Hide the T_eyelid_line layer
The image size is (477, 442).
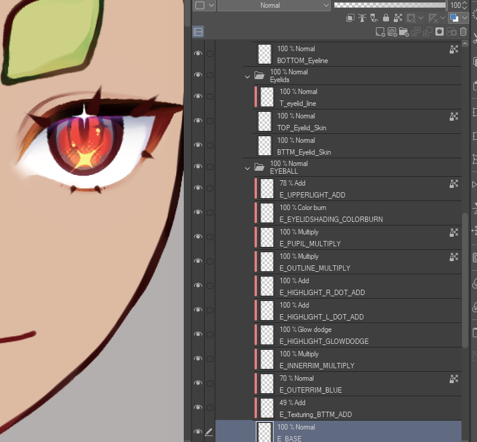198,96
